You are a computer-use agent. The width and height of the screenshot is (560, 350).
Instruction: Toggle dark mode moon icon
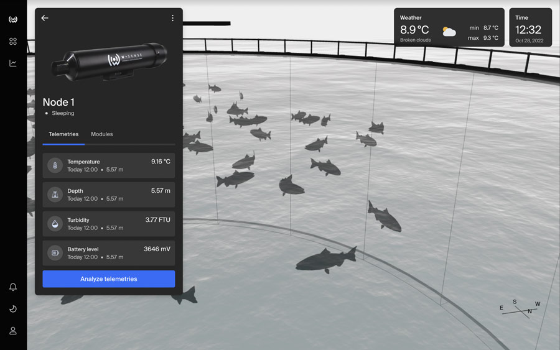tap(13, 308)
